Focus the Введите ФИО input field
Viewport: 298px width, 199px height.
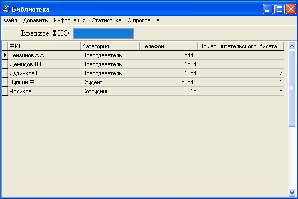(x=103, y=33)
